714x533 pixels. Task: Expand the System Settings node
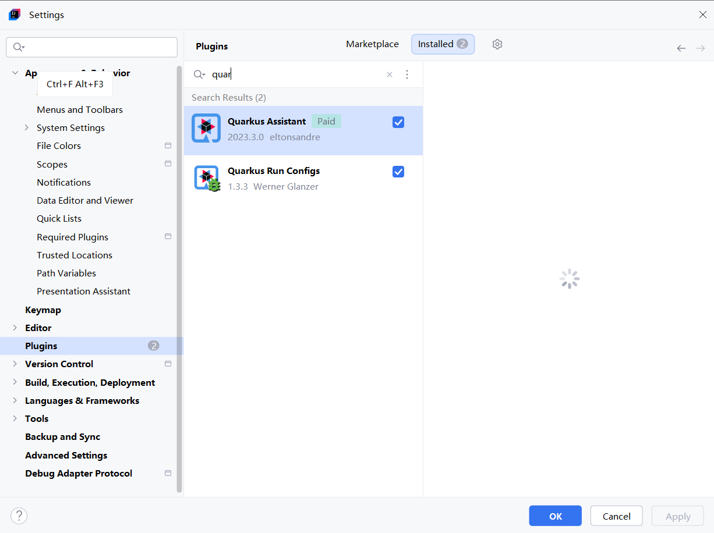tap(27, 127)
